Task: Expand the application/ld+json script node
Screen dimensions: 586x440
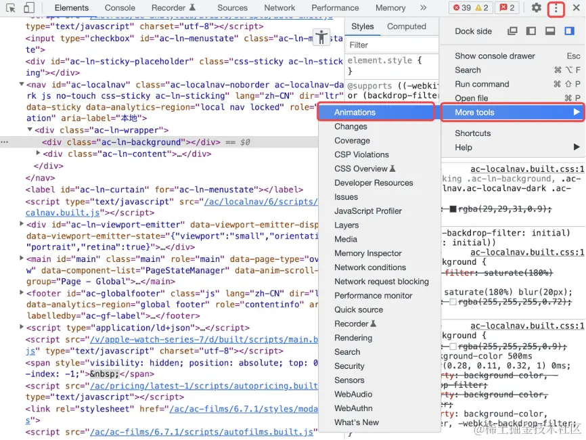Action: (22, 326)
